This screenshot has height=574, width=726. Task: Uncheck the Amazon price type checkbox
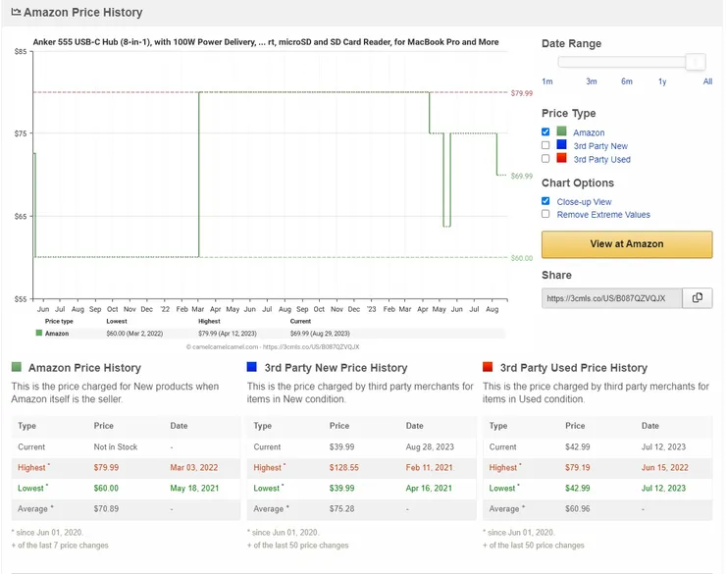tap(545, 131)
